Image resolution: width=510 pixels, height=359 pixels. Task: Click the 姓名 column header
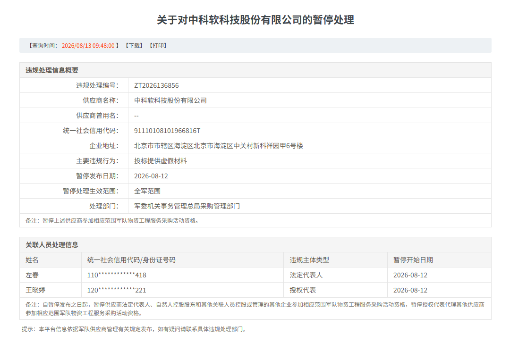[x=32, y=260]
